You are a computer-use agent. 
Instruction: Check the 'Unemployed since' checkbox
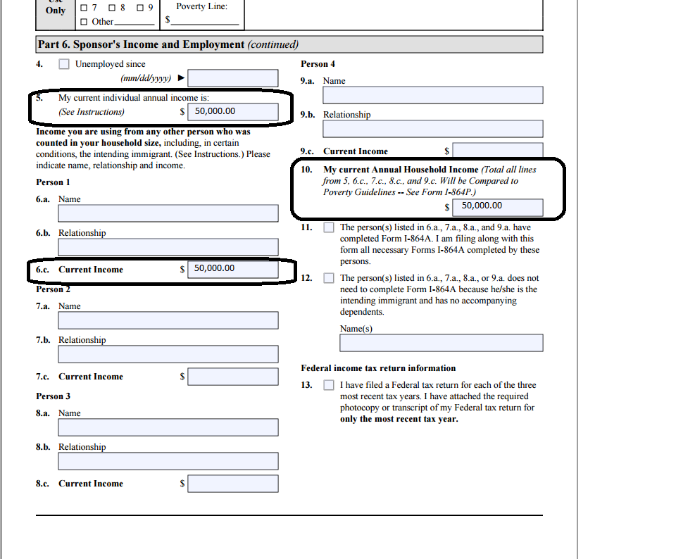(x=64, y=64)
